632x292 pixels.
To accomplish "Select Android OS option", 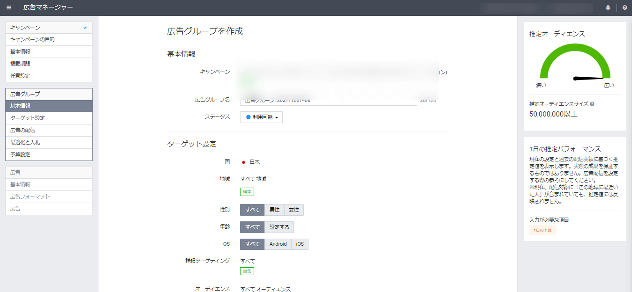I will (278, 244).
